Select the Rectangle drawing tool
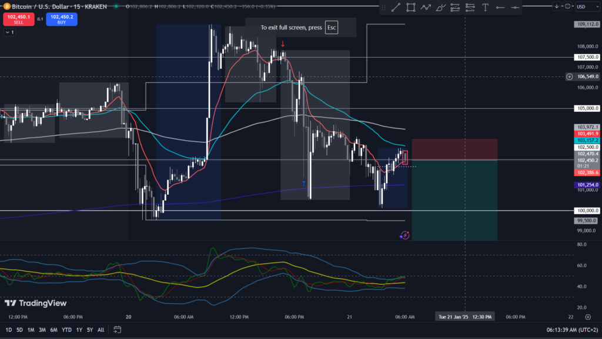 (410, 7)
